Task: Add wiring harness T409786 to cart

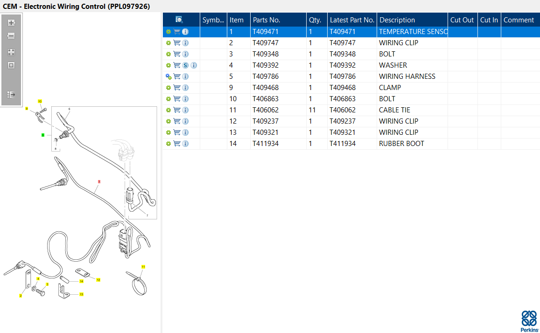Action: (x=177, y=76)
